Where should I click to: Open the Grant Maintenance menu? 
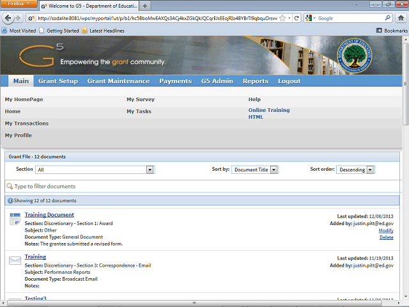point(118,81)
